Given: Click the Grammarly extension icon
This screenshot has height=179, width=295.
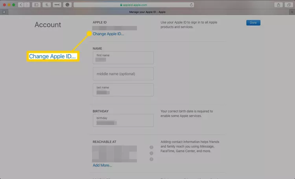Looking at the screenshot, I should 67,5.
